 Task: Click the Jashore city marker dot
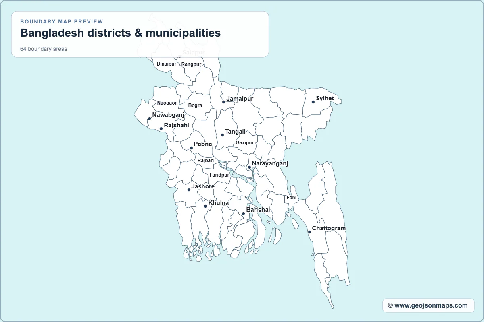(x=189, y=190)
